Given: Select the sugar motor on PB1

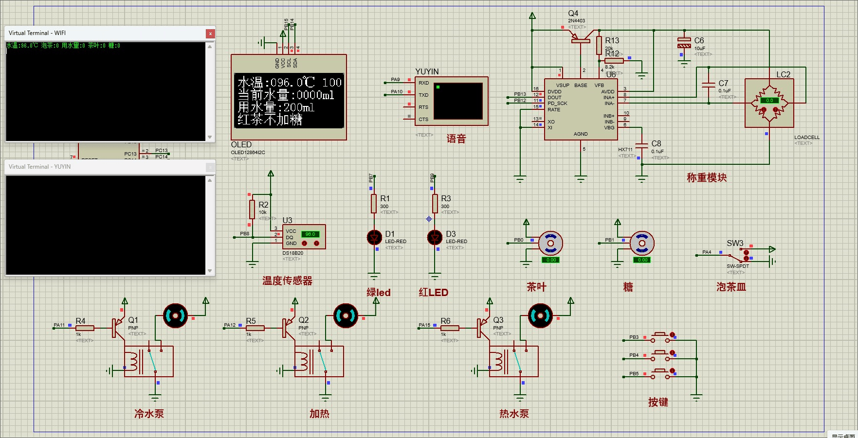Looking at the screenshot, I should point(642,243).
